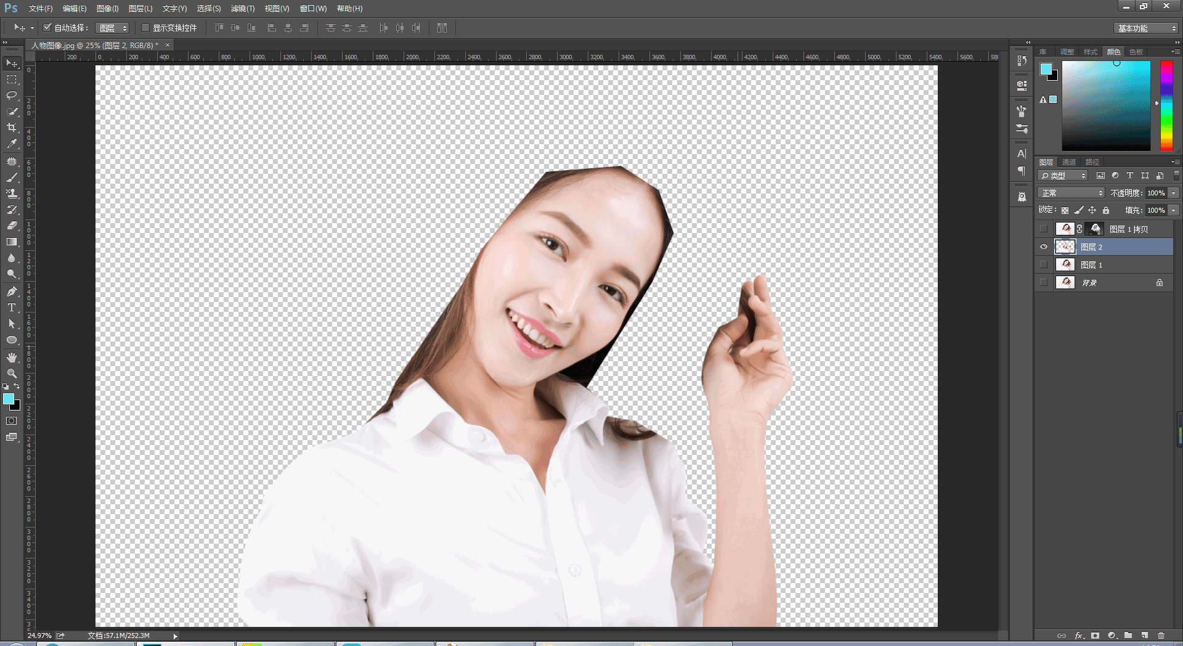Switch to the 路径 tab
1183x646 pixels.
[x=1092, y=162]
